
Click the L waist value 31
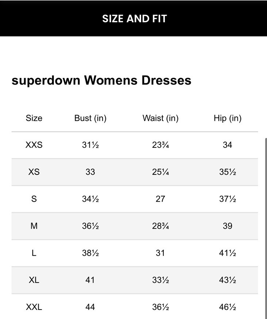tap(160, 253)
